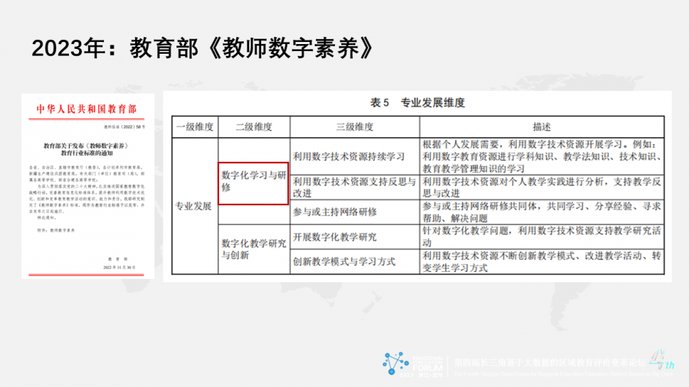Viewport: 689px width, 387px height.
Task: Click the 数字化教学研究与创新 cell
Action: coord(254,249)
